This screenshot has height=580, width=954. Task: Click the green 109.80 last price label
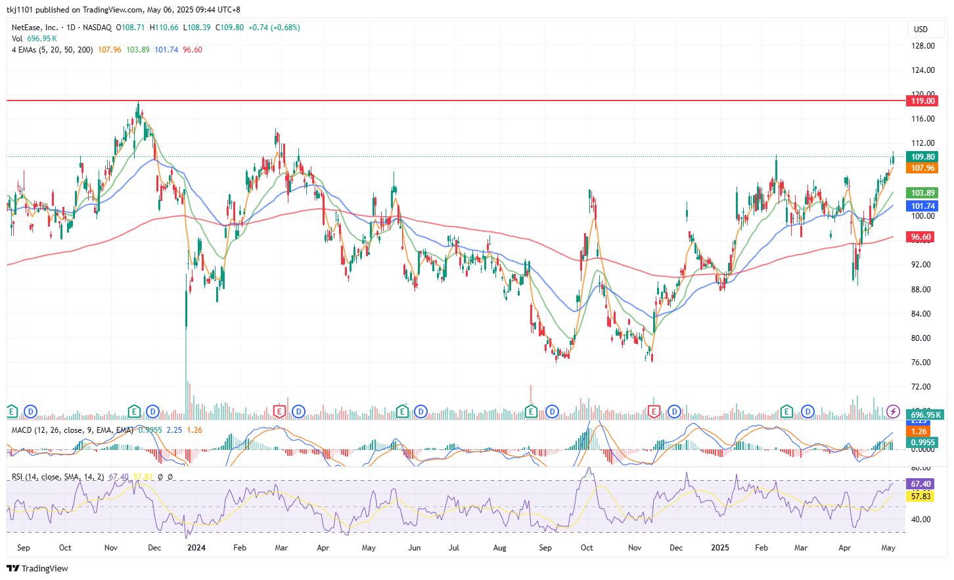(922, 156)
